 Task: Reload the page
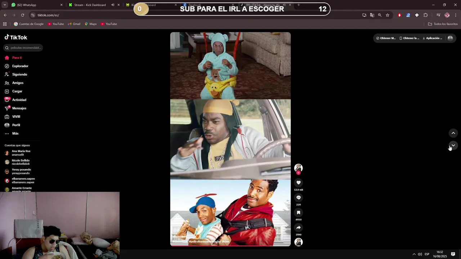coord(22,15)
